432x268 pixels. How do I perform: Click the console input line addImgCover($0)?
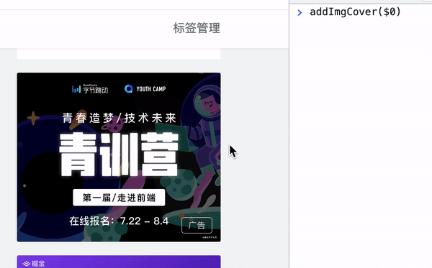click(355, 11)
